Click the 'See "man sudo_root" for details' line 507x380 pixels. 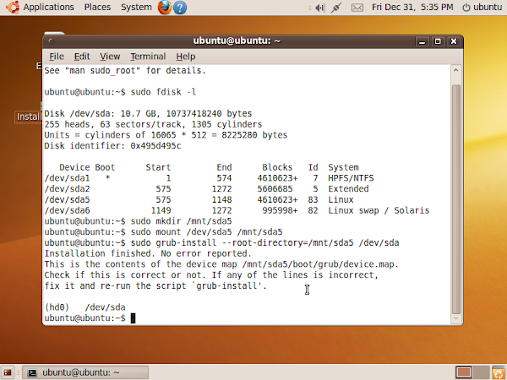[125, 70]
